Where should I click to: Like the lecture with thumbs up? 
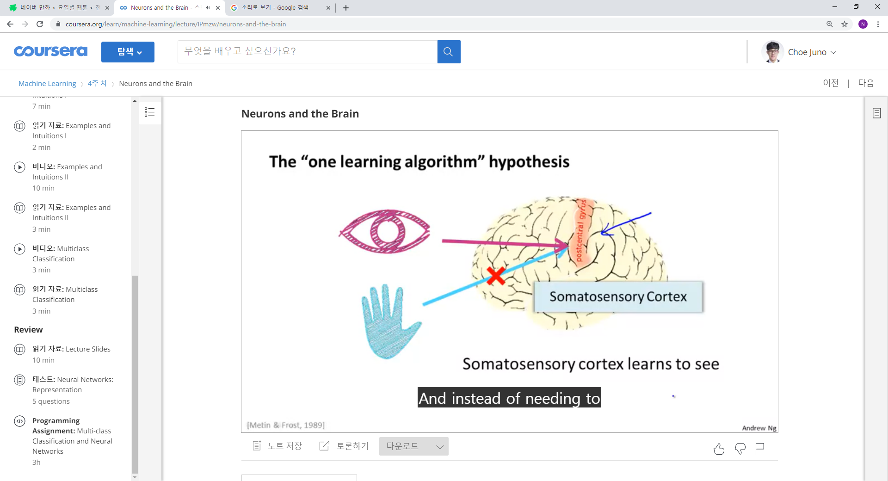(x=719, y=448)
